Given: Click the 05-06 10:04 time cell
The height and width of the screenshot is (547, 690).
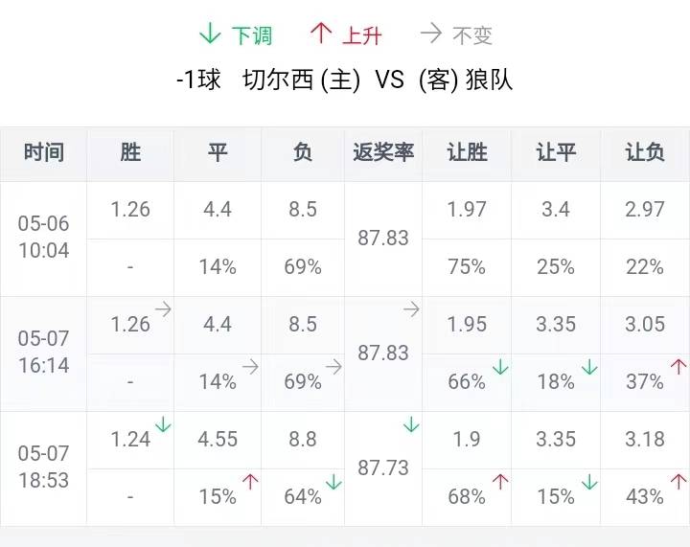Looking at the screenshot, I should pos(43,238).
